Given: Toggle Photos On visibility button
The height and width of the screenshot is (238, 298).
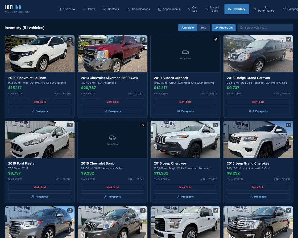Looking at the screenshot, I should (223, 28).
